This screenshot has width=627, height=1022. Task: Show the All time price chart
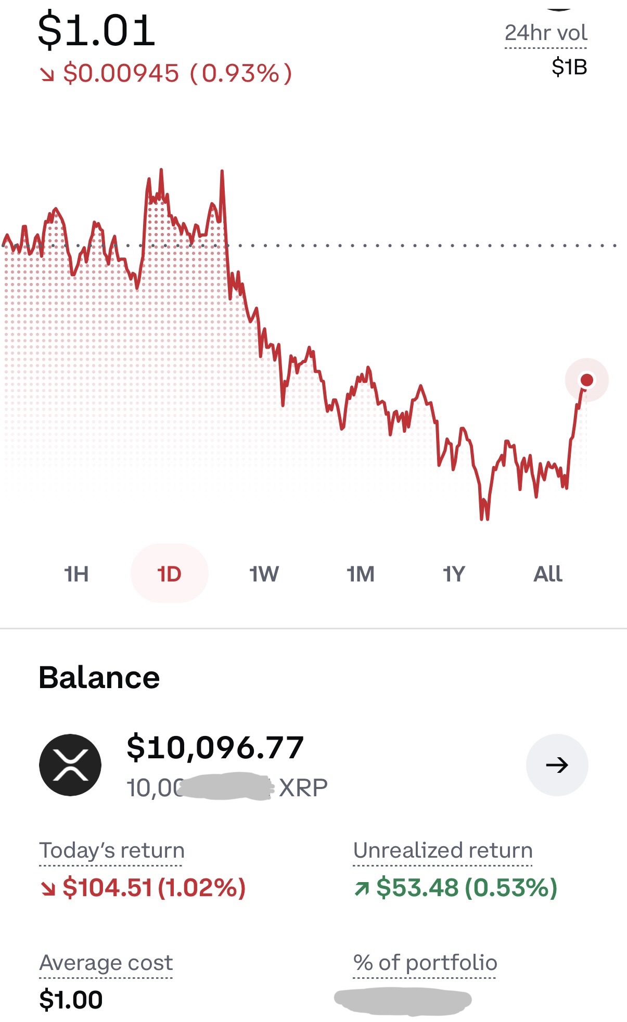pos(548,574)
